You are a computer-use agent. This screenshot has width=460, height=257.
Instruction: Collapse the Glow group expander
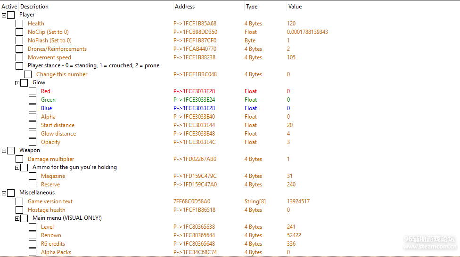tap(17, 83)
